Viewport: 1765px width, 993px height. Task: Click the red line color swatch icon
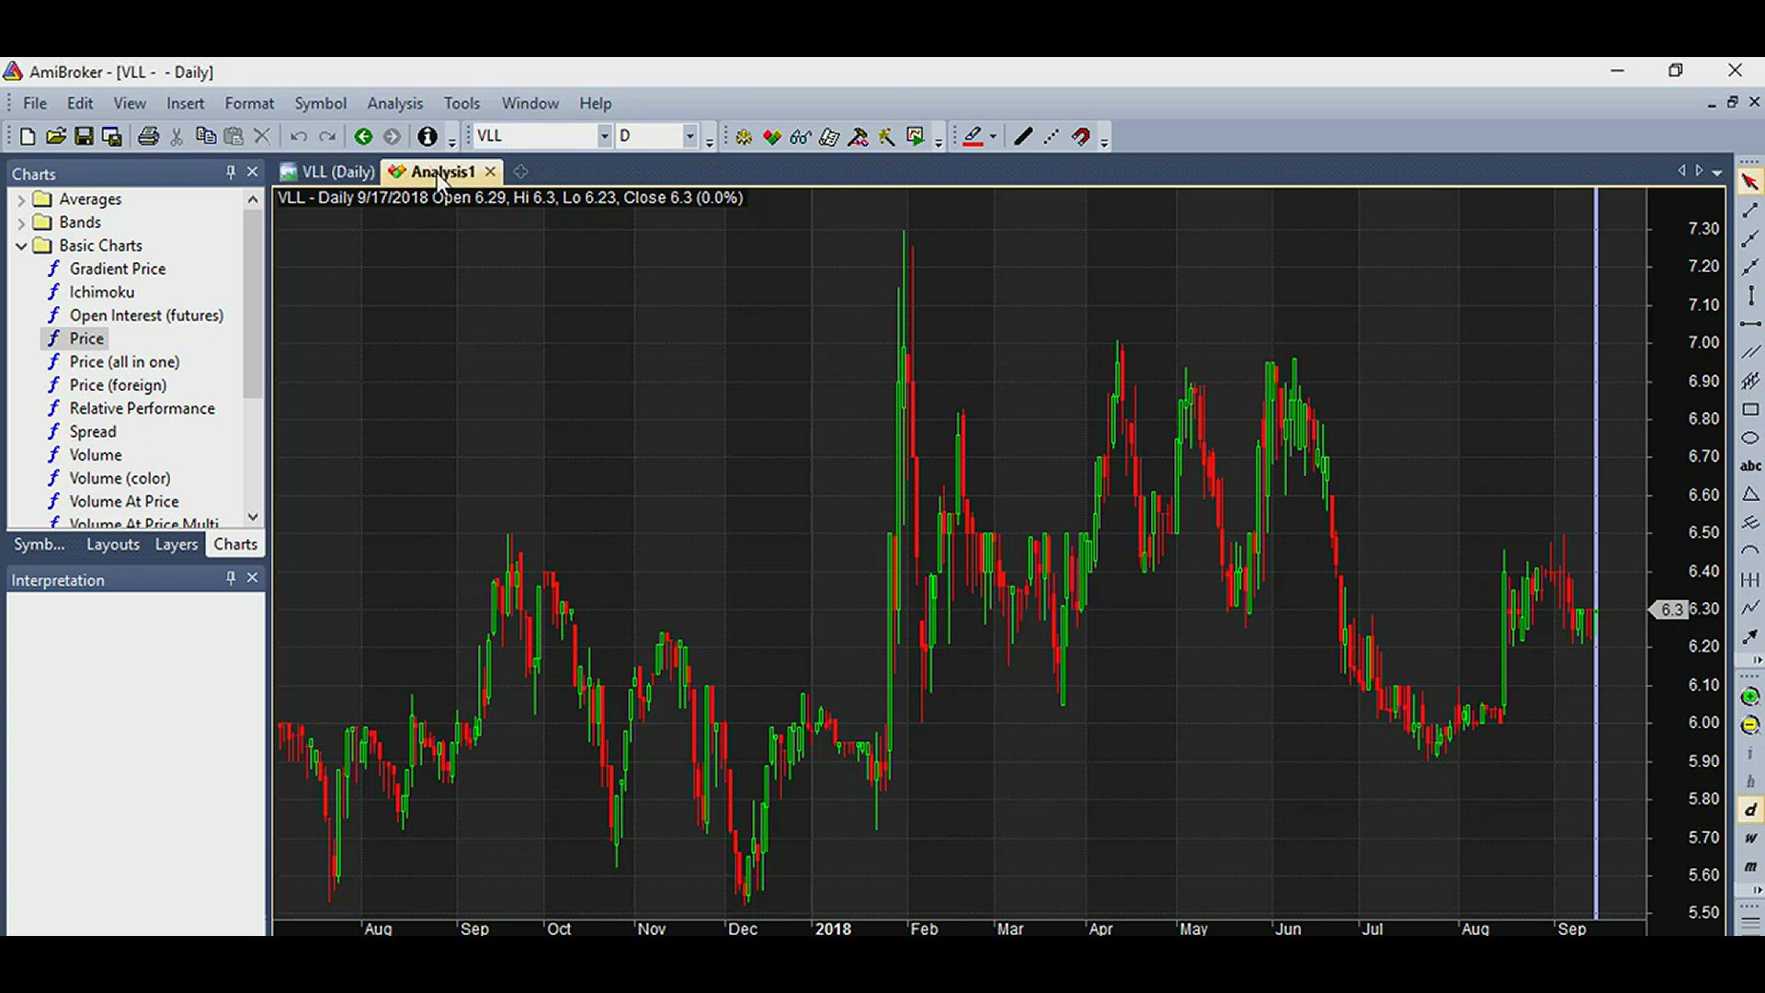click(973, 137)
